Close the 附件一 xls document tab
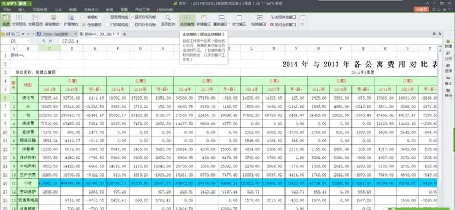This screenshot has height=210, width=455. click(118, 34)
